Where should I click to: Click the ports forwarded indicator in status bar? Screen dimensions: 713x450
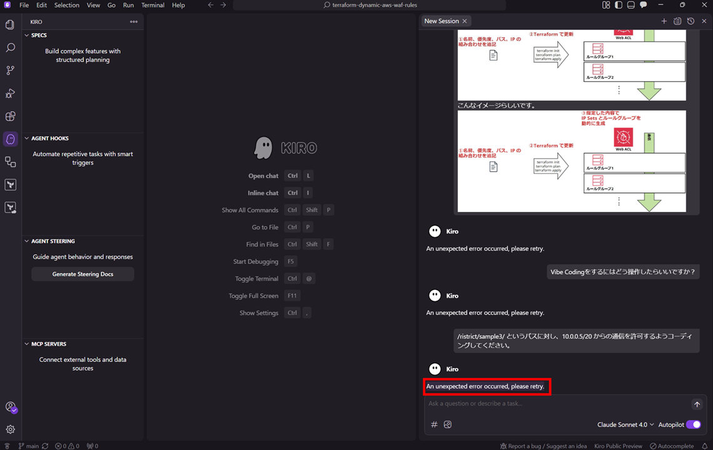pyautogui.click(x=93, y=446)
